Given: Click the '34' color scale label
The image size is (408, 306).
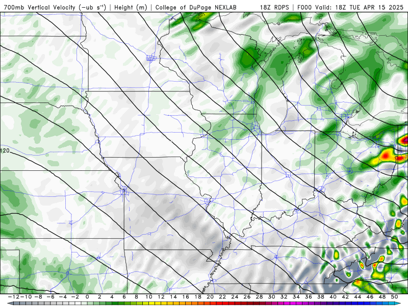Looking at the screenshot, I should [296, 297].
